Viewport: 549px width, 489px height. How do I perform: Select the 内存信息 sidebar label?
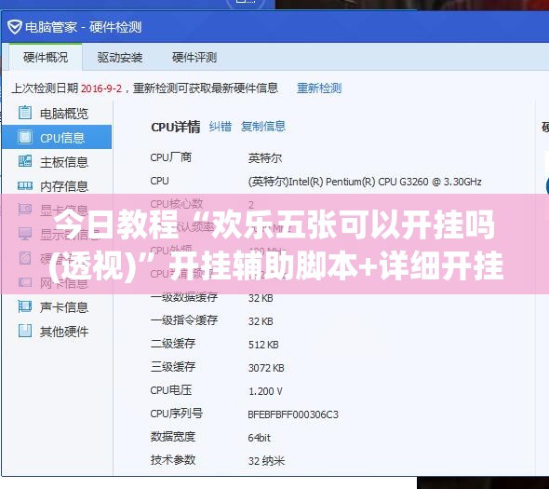click(x=63, y=186)
